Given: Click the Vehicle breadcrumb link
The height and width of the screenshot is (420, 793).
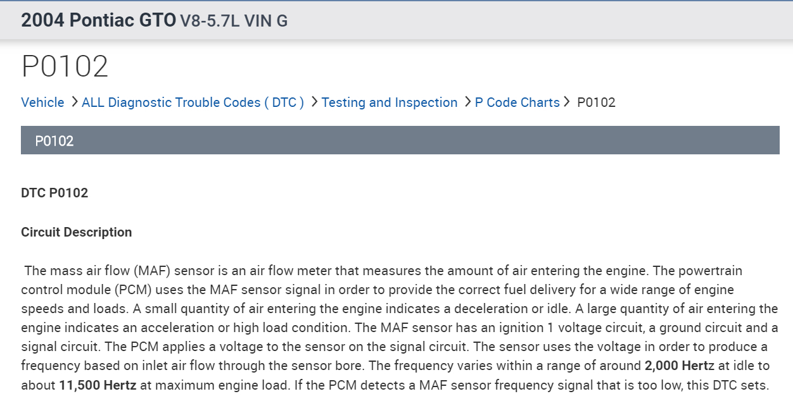Looking at the screenshot, I should coord(42,102).
